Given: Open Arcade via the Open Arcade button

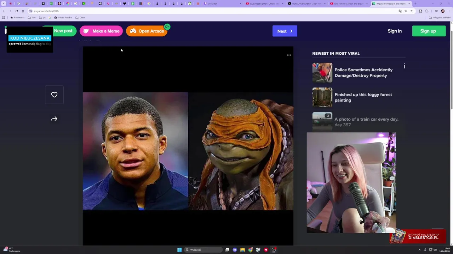Looking at the screenshot, I should pos(147,31).
